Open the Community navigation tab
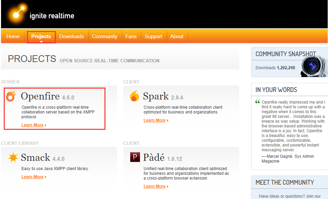 pos(104,36)
